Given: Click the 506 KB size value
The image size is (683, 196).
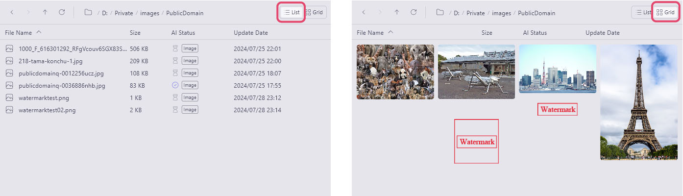Looking at the screenshot, I should click(x=139, y=49).
